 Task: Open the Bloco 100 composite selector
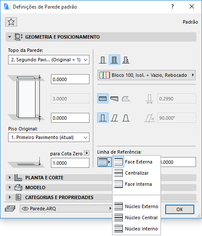click(x=146, y=75)
